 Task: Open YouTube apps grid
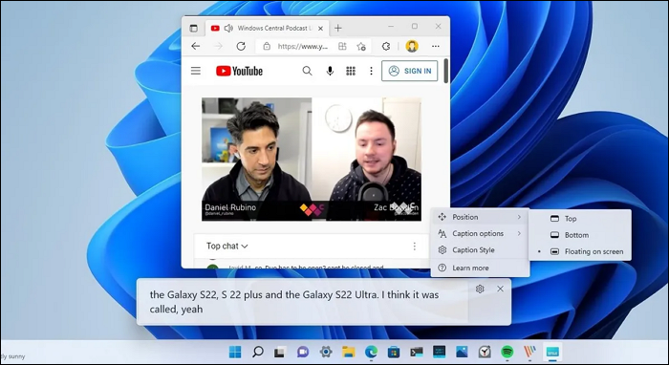351,71
